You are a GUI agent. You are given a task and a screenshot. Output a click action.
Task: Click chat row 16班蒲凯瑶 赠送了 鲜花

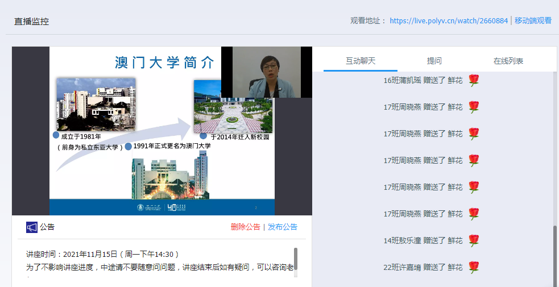coord(432,81)
